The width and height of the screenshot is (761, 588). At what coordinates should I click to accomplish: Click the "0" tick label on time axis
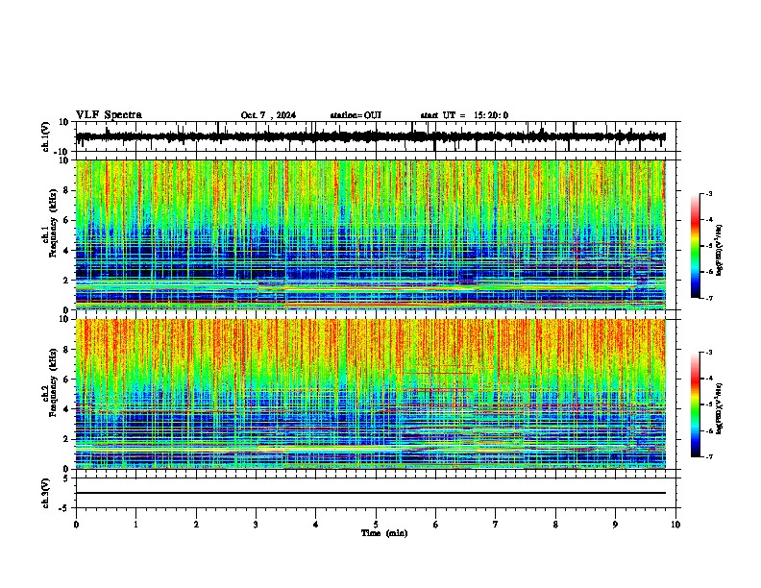(76, 525)
